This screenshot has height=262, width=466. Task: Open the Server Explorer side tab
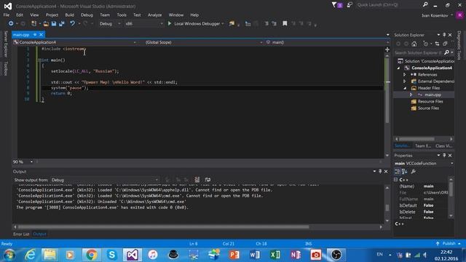(6, 44)
